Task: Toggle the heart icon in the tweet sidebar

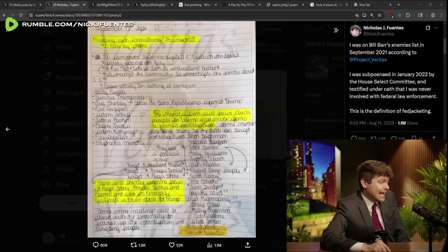Action: point(394,138)
